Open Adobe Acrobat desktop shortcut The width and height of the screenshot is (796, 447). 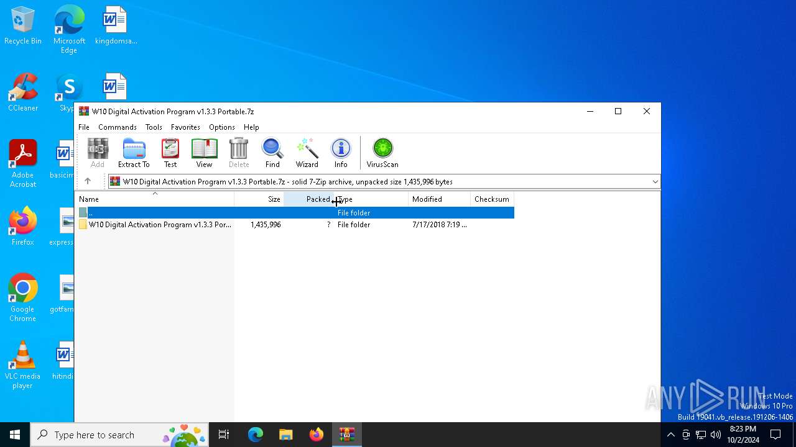coord(23,164)
